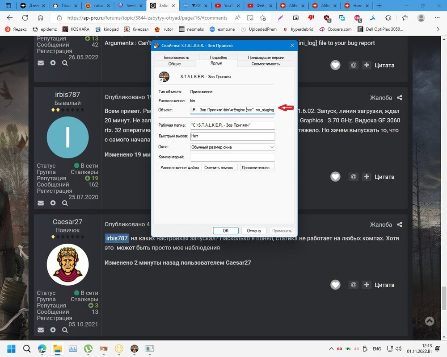The image size is (447, 357).
Task: Share the Caesar27 post via share icon
Action: (400, 224)
